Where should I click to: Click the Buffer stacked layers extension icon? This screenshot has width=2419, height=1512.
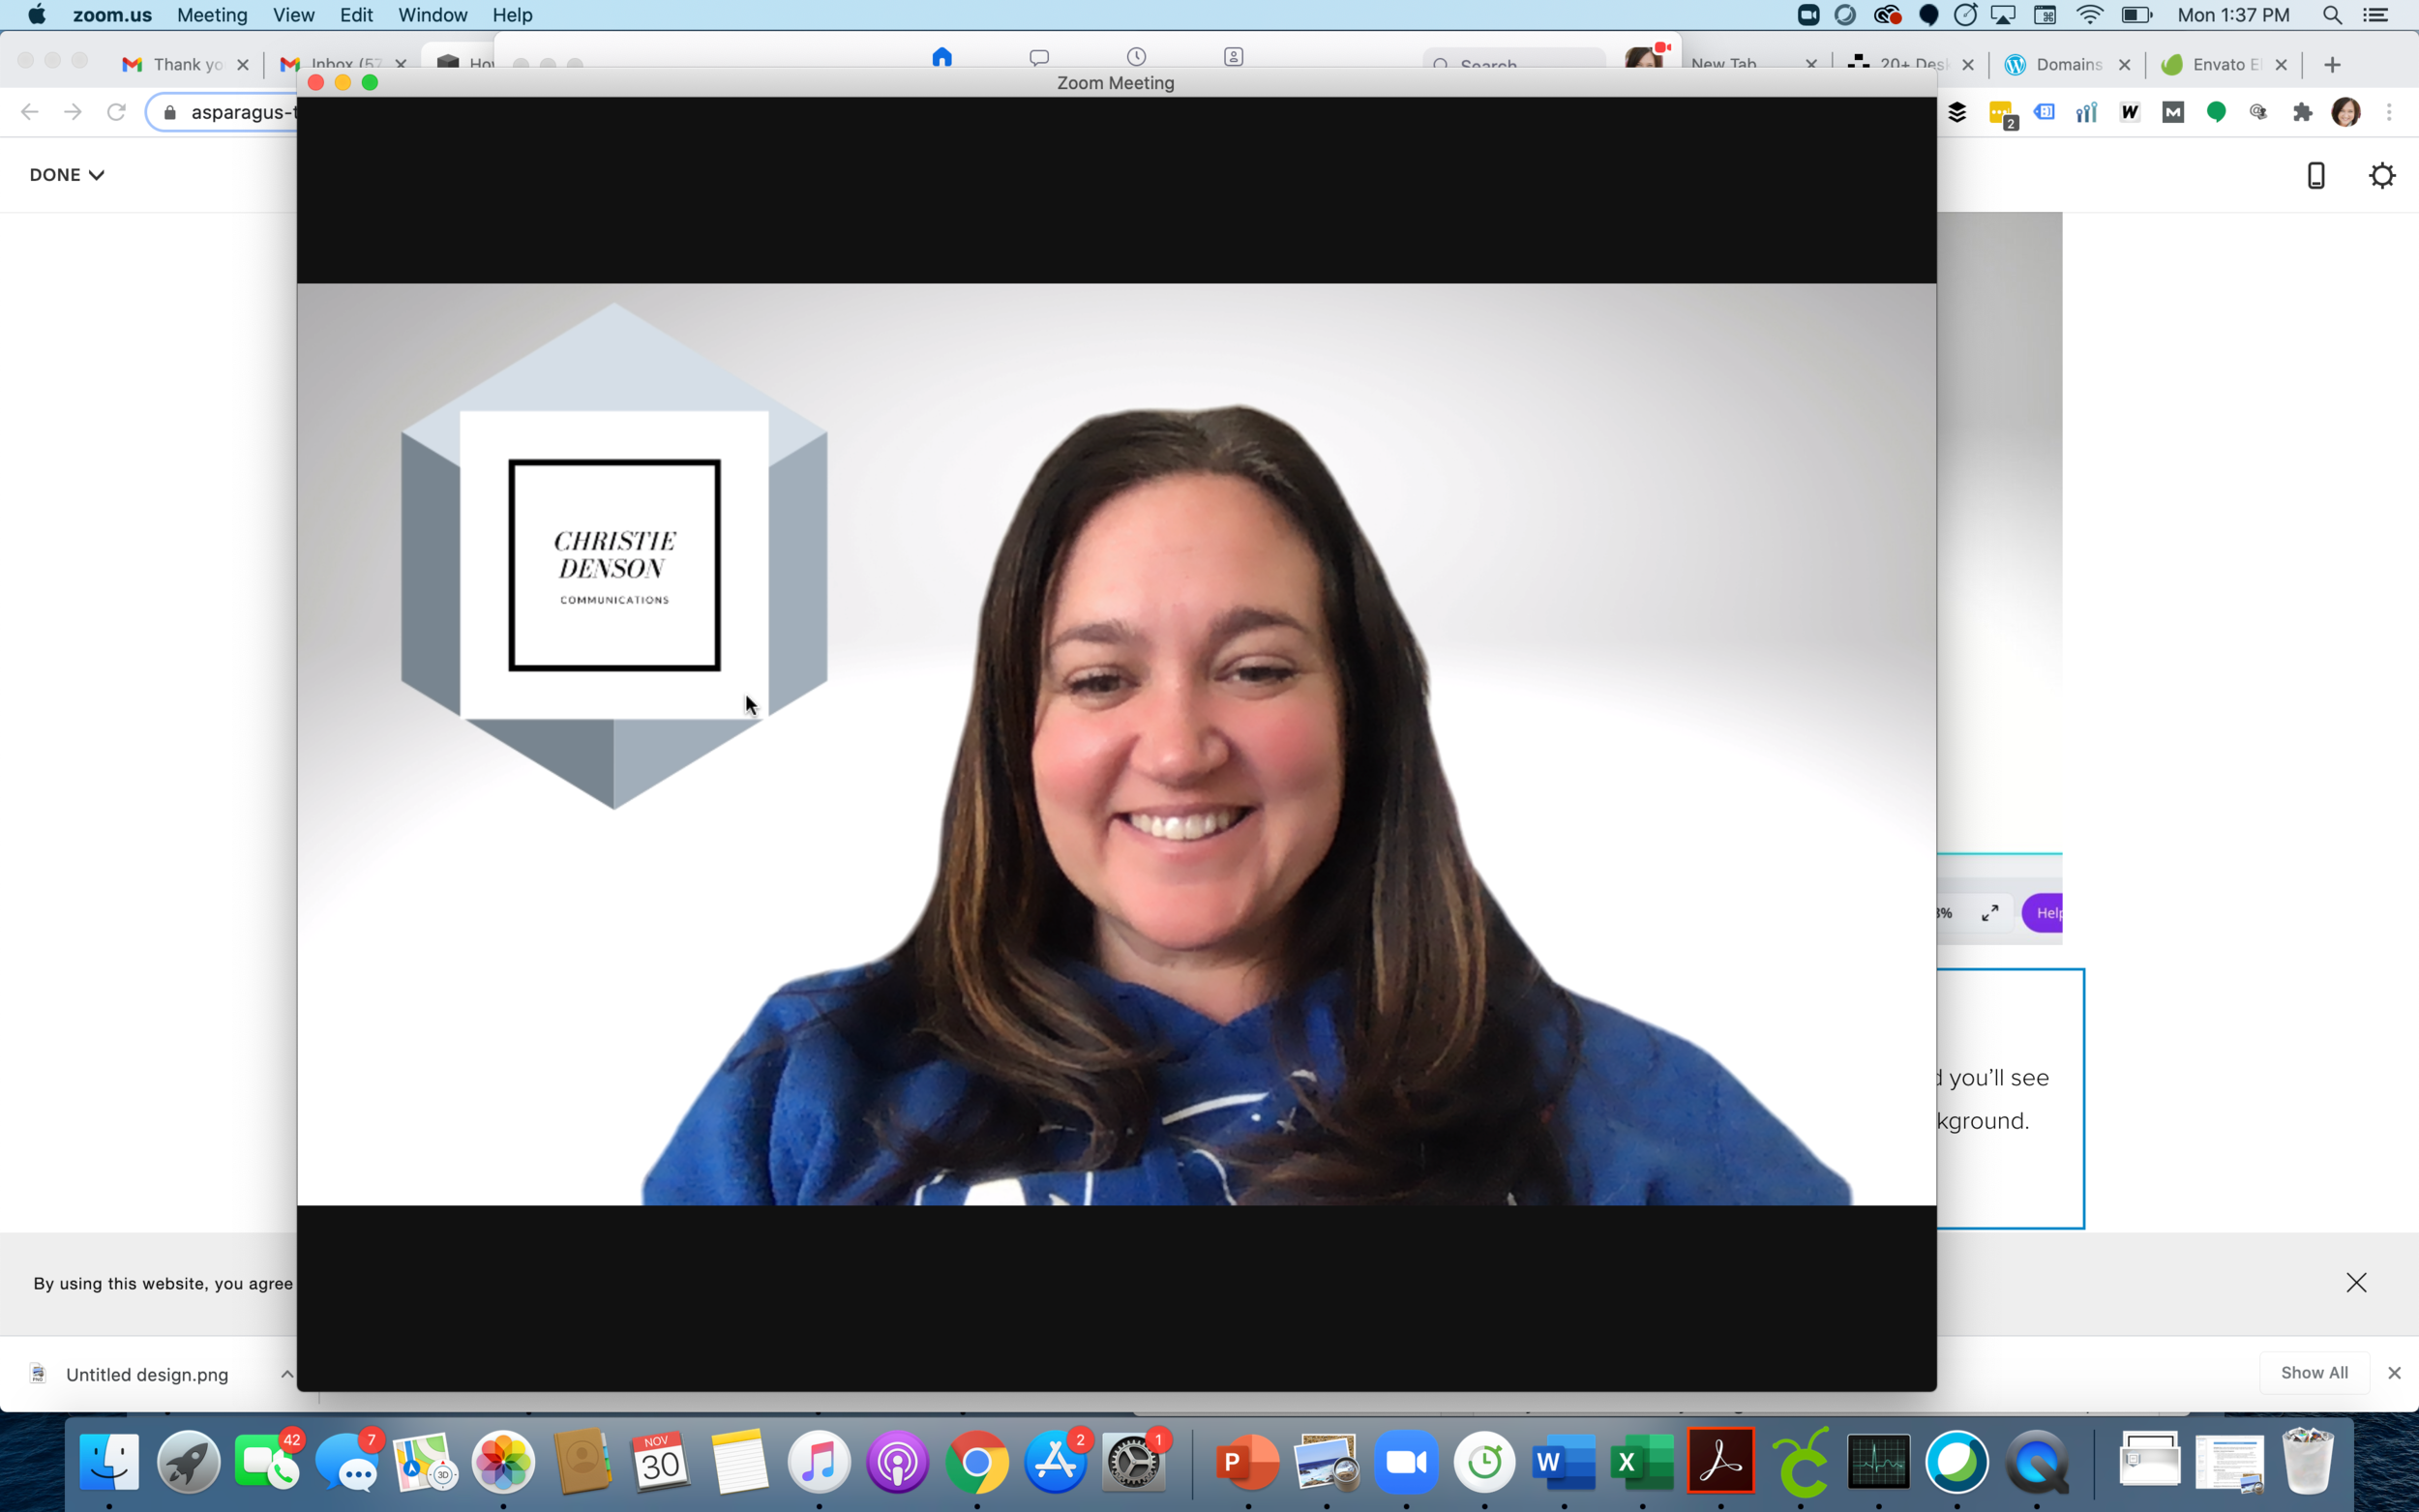(x=1957, y=113)
